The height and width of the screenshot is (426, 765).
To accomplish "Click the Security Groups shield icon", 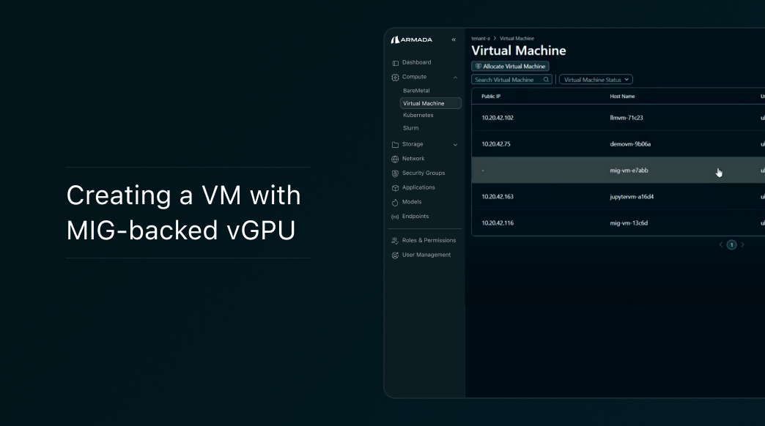I will point(395,173).
